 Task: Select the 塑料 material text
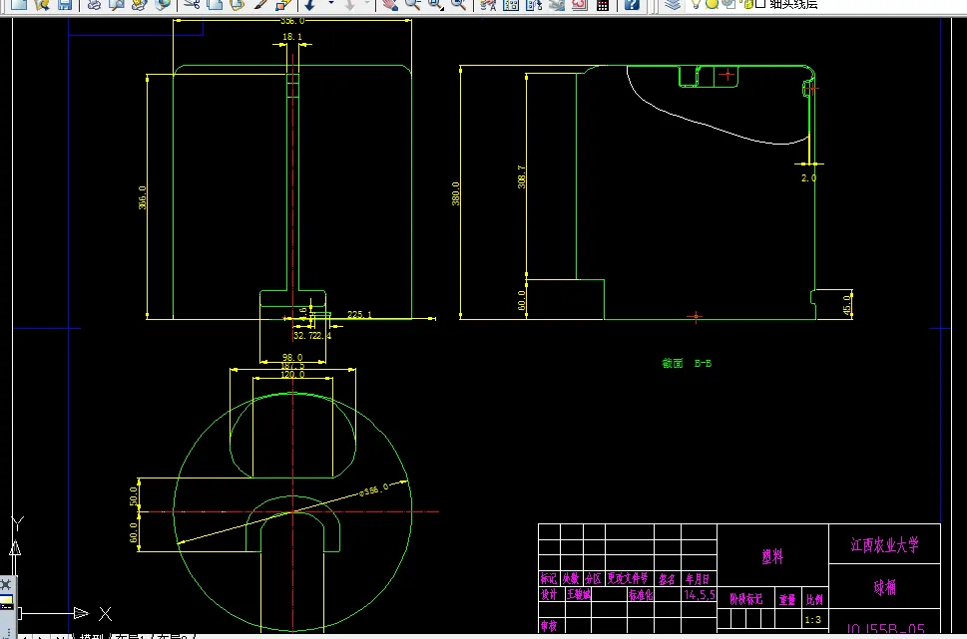pyautogui.click(x=772, y=557)
